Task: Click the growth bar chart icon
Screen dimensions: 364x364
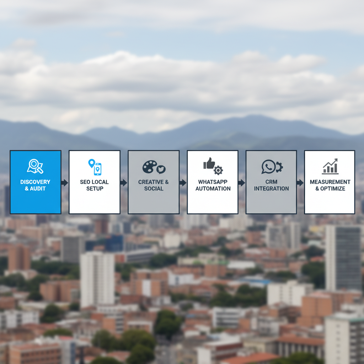Action: coord(330,166)
